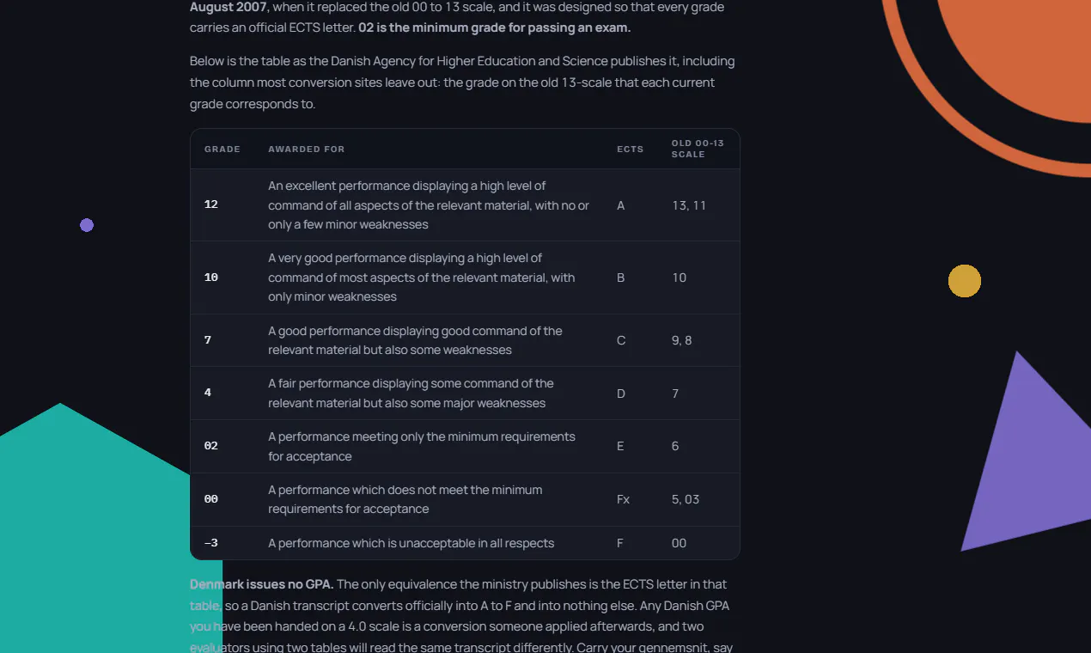Select the grade 10 cell in first column
1091x653 pixels.
pyautogui.click(x=211, y=278)
